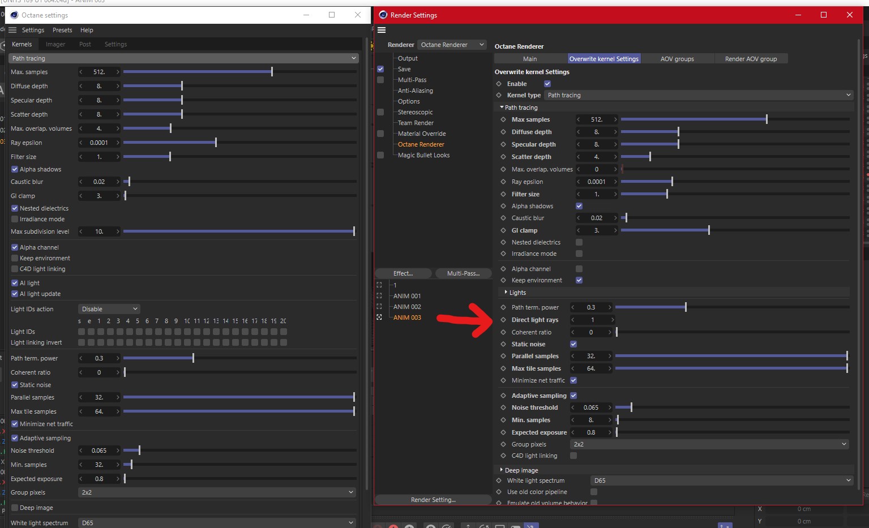Open the AOV groups tab
This screenshot has width=869, height=528.
tap(677, 59)
